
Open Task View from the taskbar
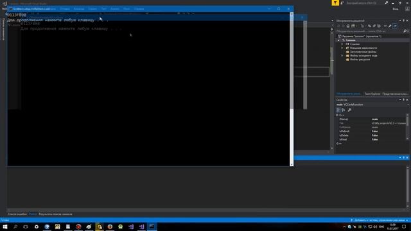[x=26, y=227]
